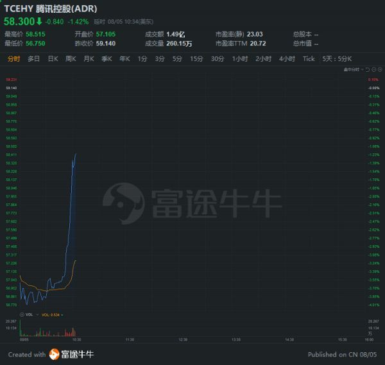The height and width of the screenshot is (365, 385).
Task: Click the Published on CN 08/05 text
Action: pyautogui.click(x=342, y=355)
